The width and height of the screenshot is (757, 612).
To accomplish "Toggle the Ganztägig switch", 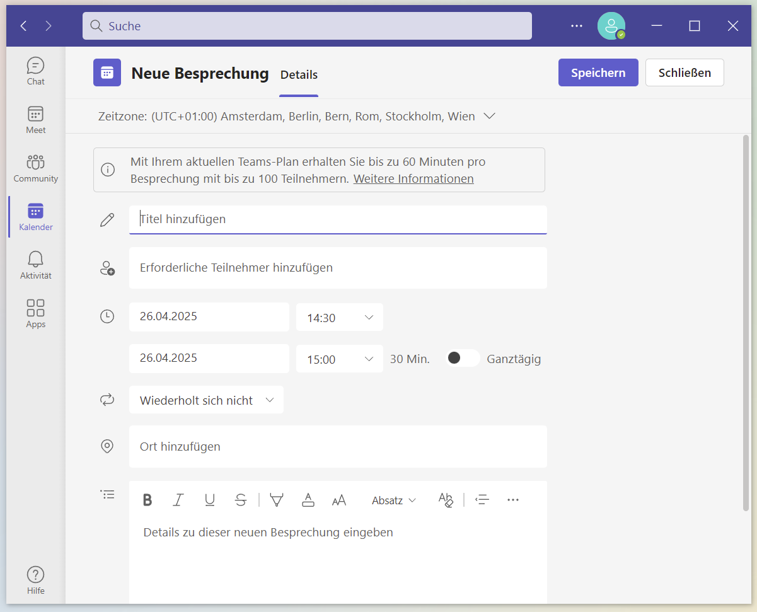I will click(x=463, y=358).
